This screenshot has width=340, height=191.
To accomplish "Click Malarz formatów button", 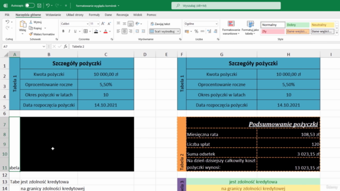I will [x=42, y=34].
